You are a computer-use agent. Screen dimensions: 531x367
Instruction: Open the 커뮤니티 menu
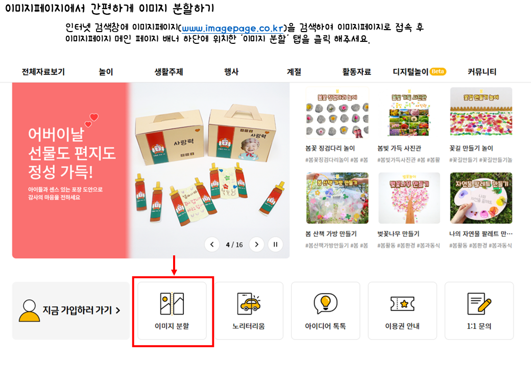pyautogui.click(x=482, y=72)
